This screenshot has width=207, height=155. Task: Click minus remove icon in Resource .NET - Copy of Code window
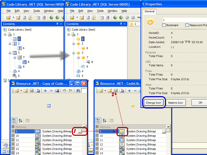(x=51, y=90)
